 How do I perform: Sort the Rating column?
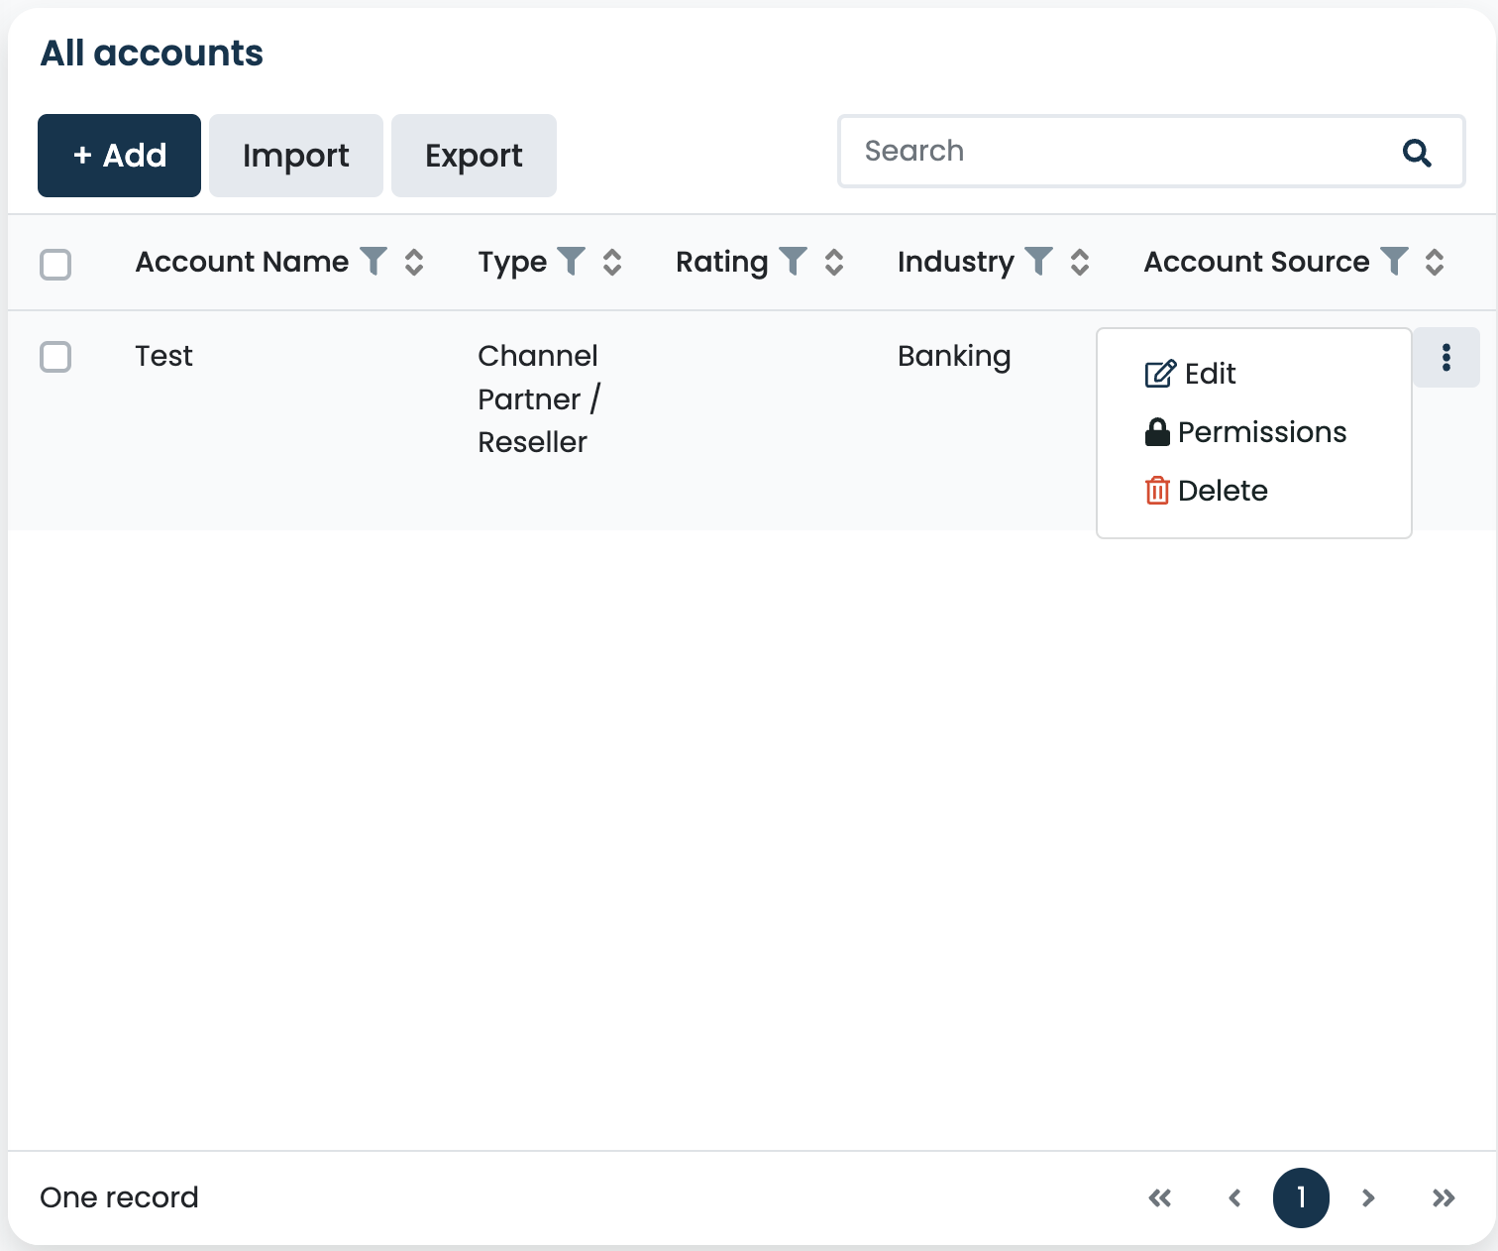[834, 262]
